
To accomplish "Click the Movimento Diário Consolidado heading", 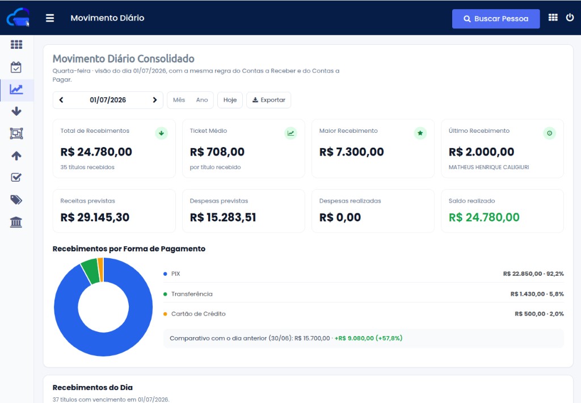I will pos(123,58).
